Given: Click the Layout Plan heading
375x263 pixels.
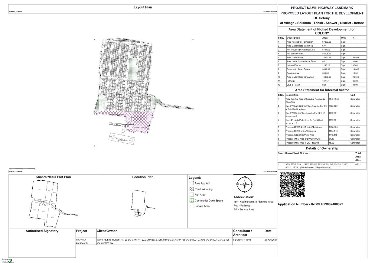Looking at the screenshot, I should (x=143, y=7).
